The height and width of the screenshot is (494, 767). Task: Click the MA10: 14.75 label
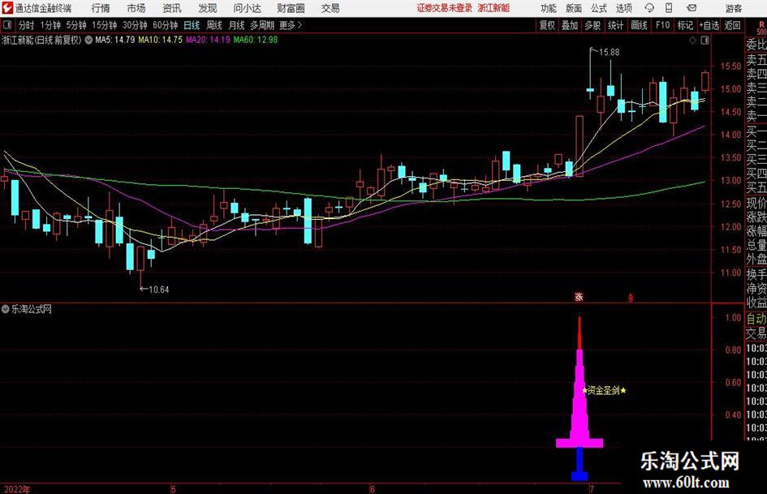160,40
